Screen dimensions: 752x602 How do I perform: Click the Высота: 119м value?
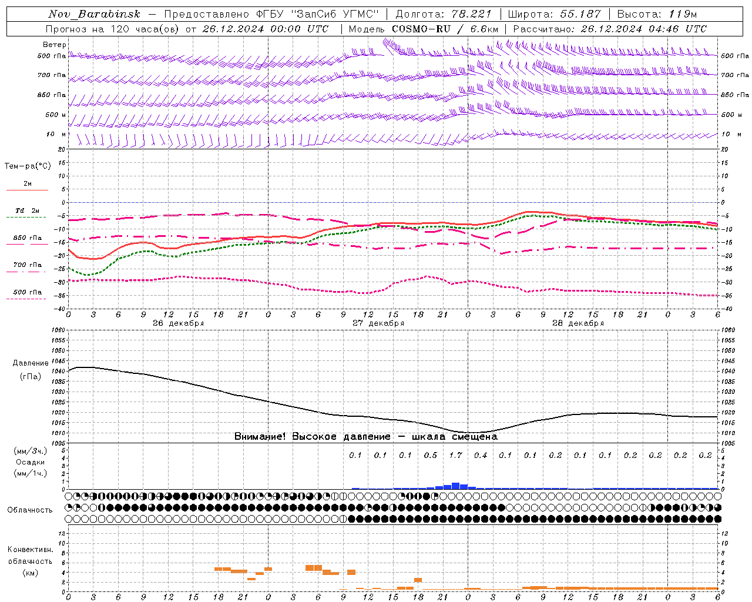[x=657, y=14]
